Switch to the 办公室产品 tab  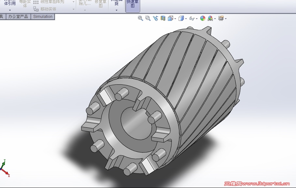click(x=18, y=17)
